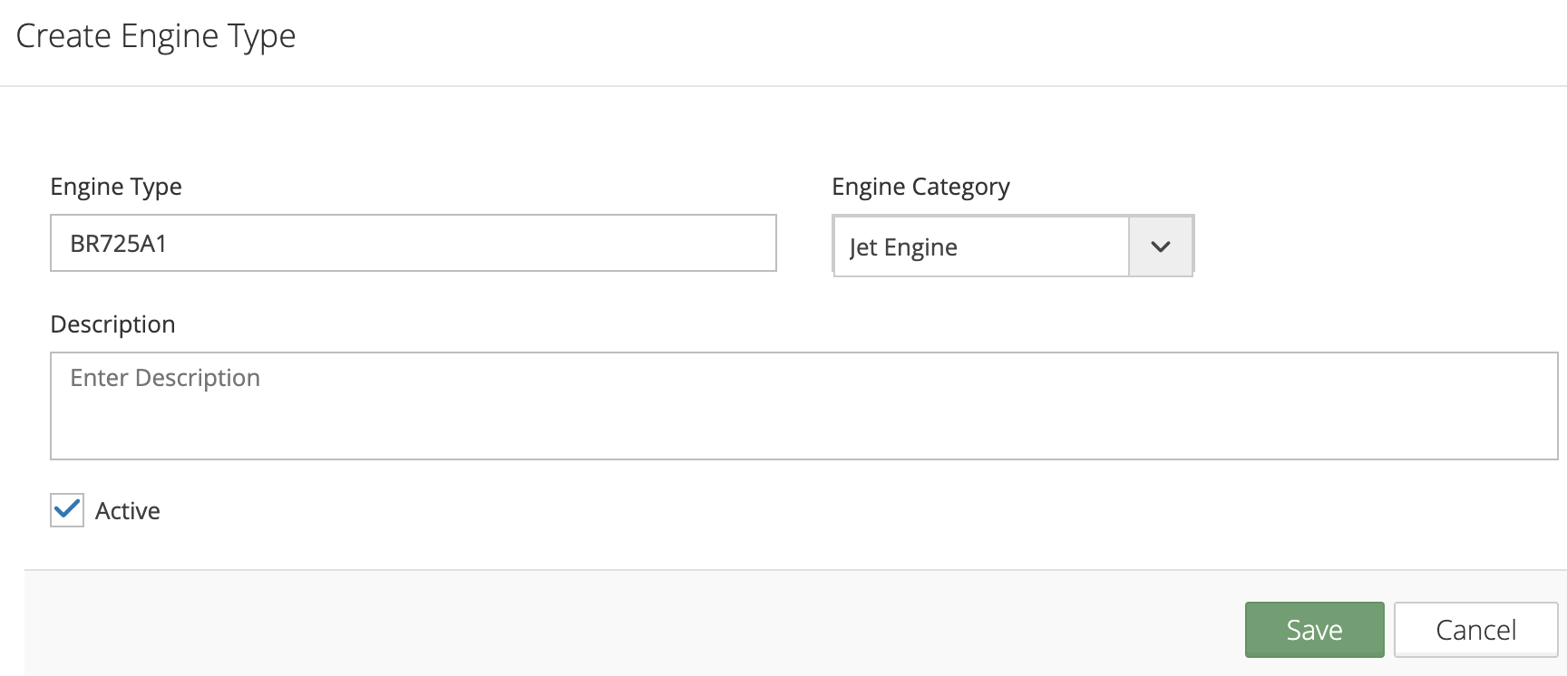Image resolution: width=1567 pixels, height=676 pixels.
Task: Click the Active checkbox label text
Action: 128,511
